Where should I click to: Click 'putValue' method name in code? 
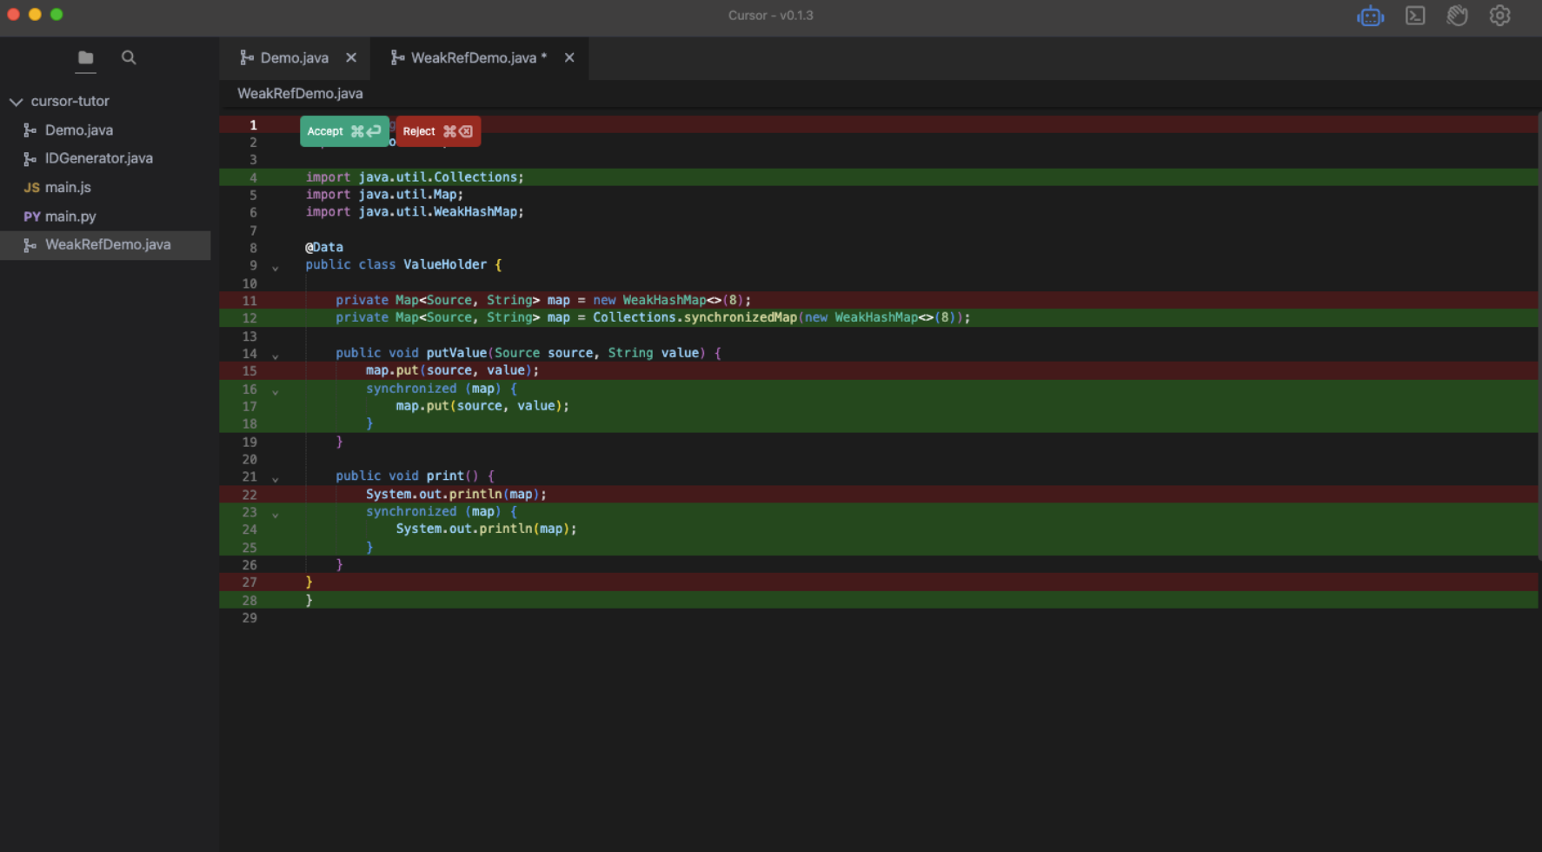coord(456,352)
